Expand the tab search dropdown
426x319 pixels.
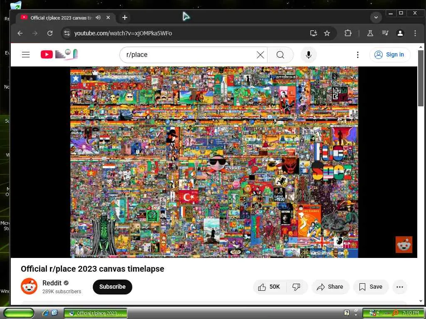[x=376, y=17]
